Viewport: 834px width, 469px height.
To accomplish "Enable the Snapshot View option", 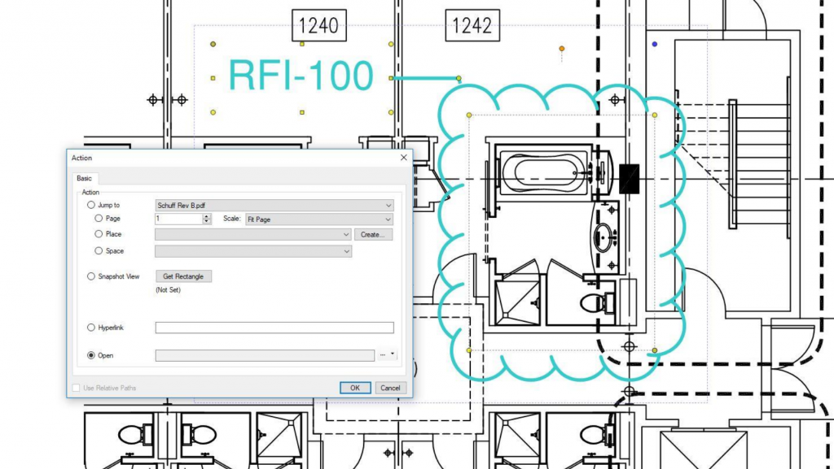I will point(91,276).
